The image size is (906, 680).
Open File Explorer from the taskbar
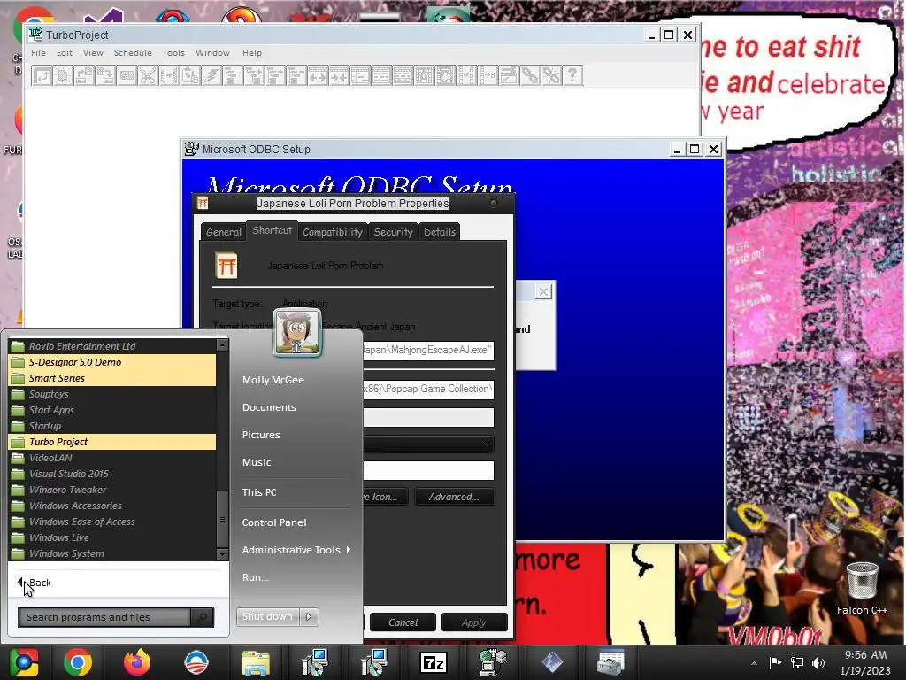[x=256, y=662]
